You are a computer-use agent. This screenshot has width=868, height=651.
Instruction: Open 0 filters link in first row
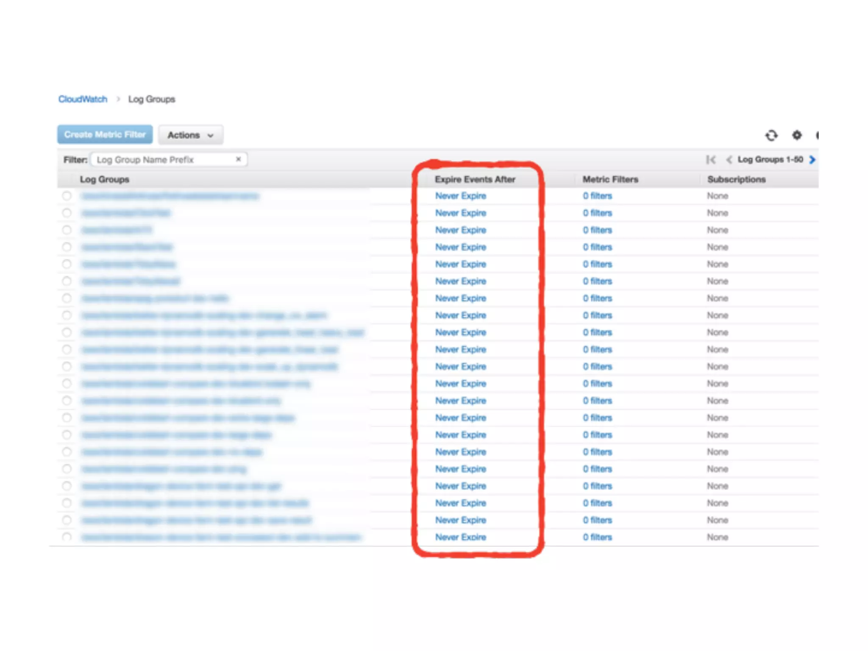(597, 196)
